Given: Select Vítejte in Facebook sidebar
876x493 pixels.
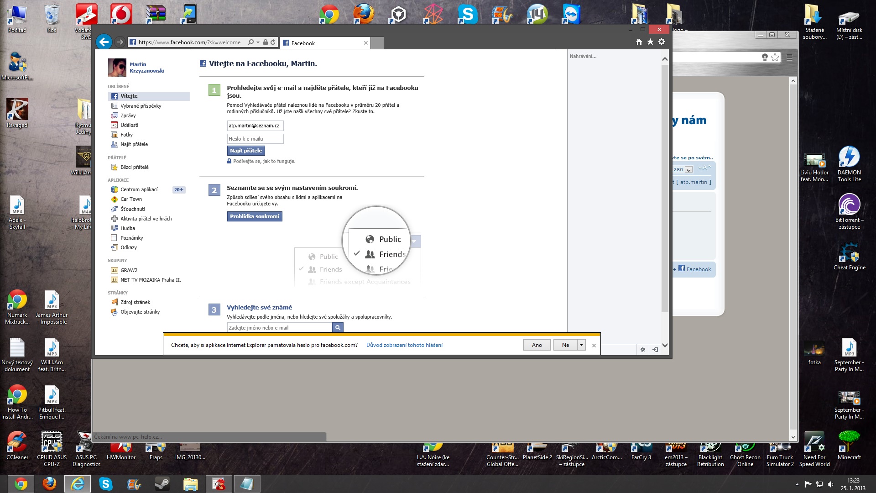Looking at the screenshot, I should (149, 96).
